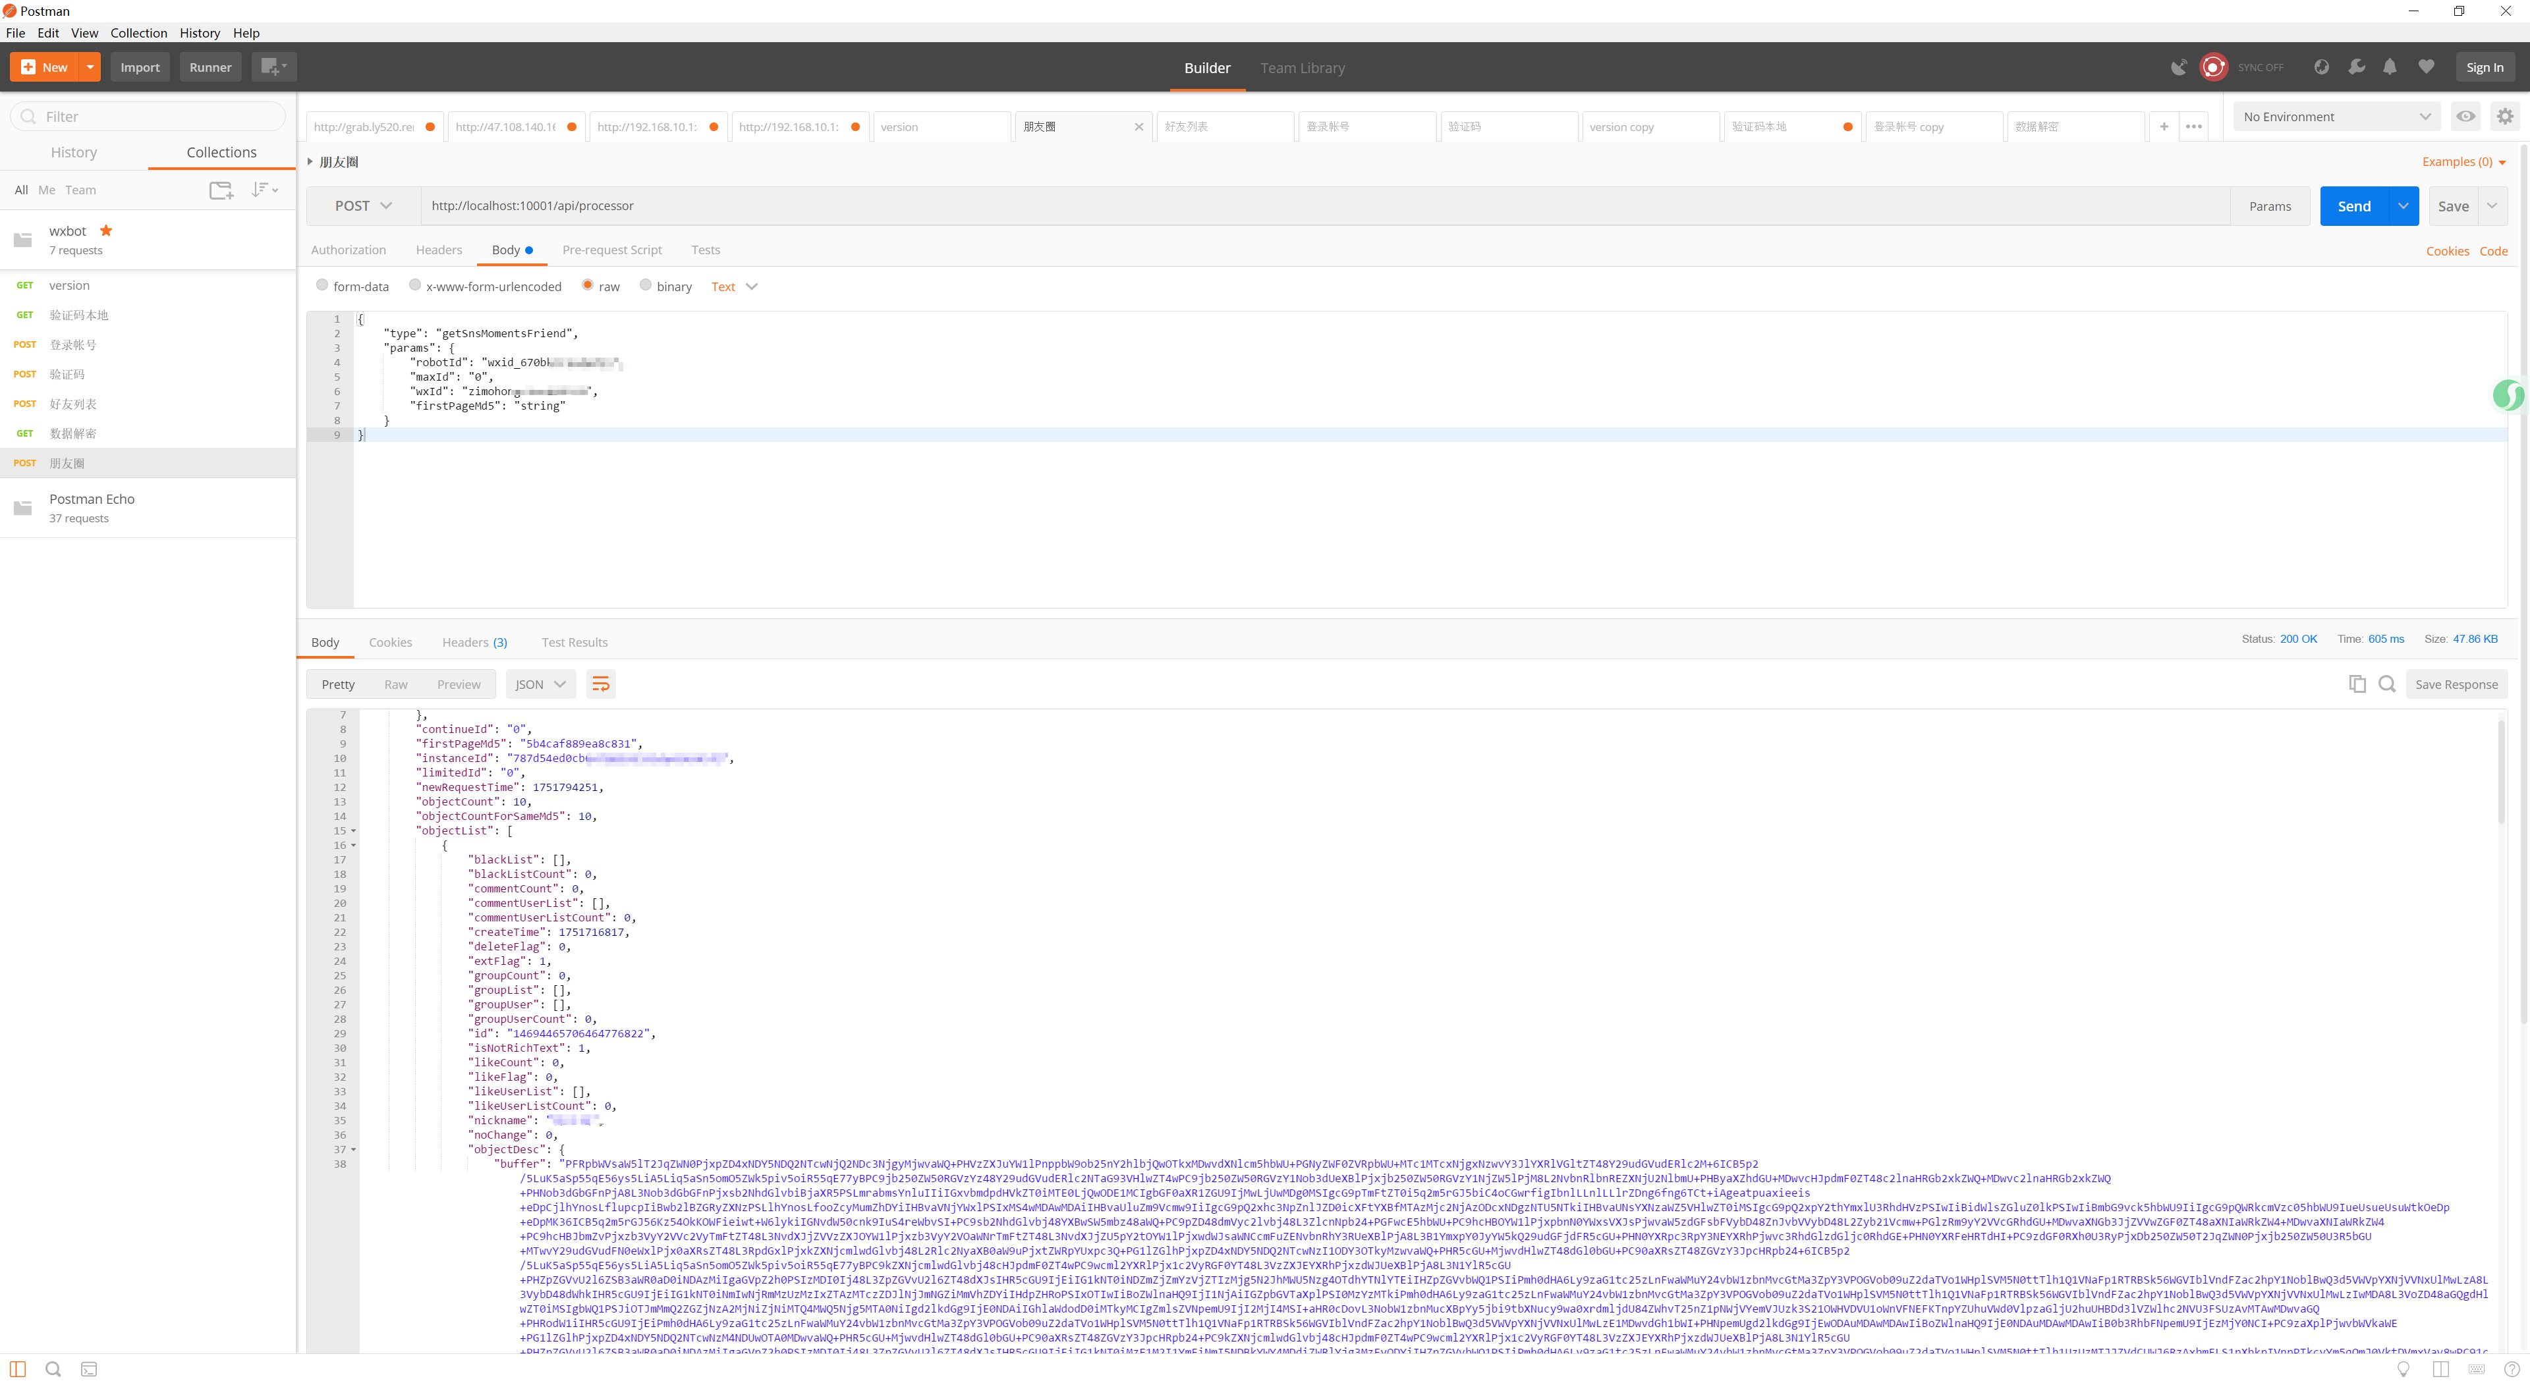Search within response body icon

pyautogui.click(x=2386, y=684)
